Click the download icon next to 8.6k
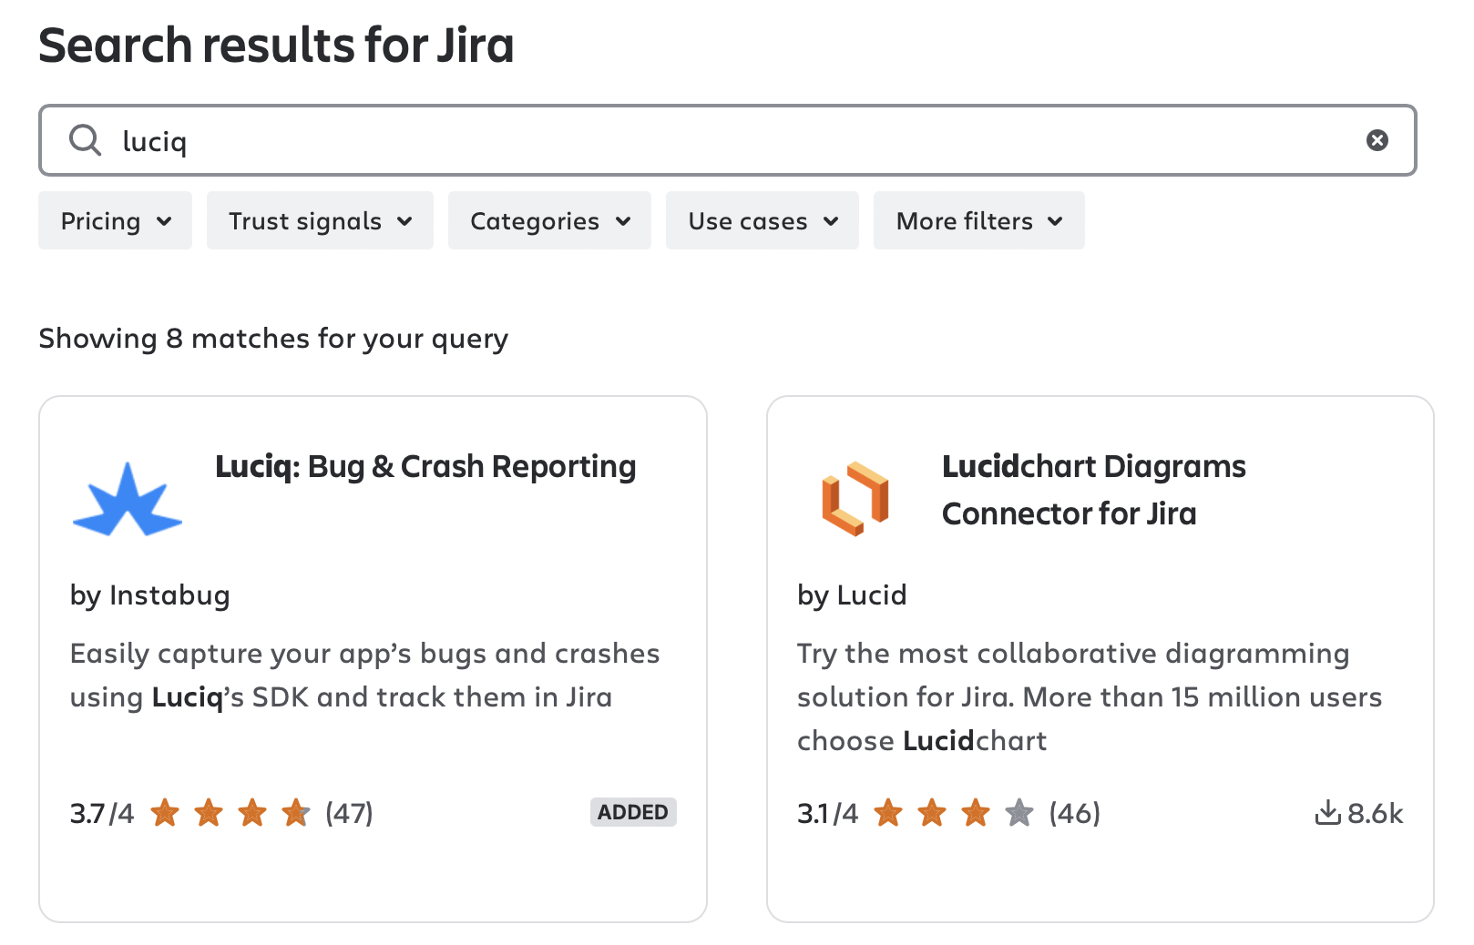The height and width of the screenshot is (945, 1474). pos(1327,812)
